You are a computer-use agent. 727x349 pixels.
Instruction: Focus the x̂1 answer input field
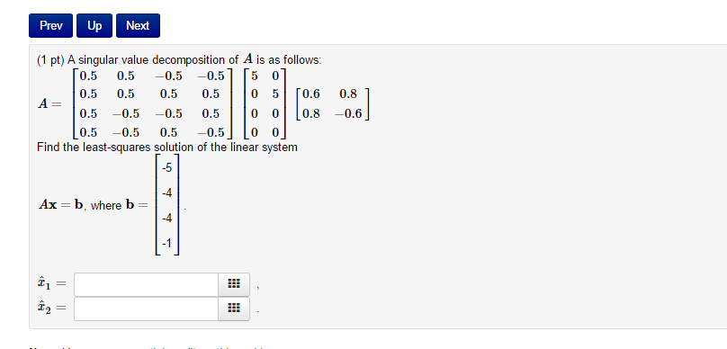[146, 284]
